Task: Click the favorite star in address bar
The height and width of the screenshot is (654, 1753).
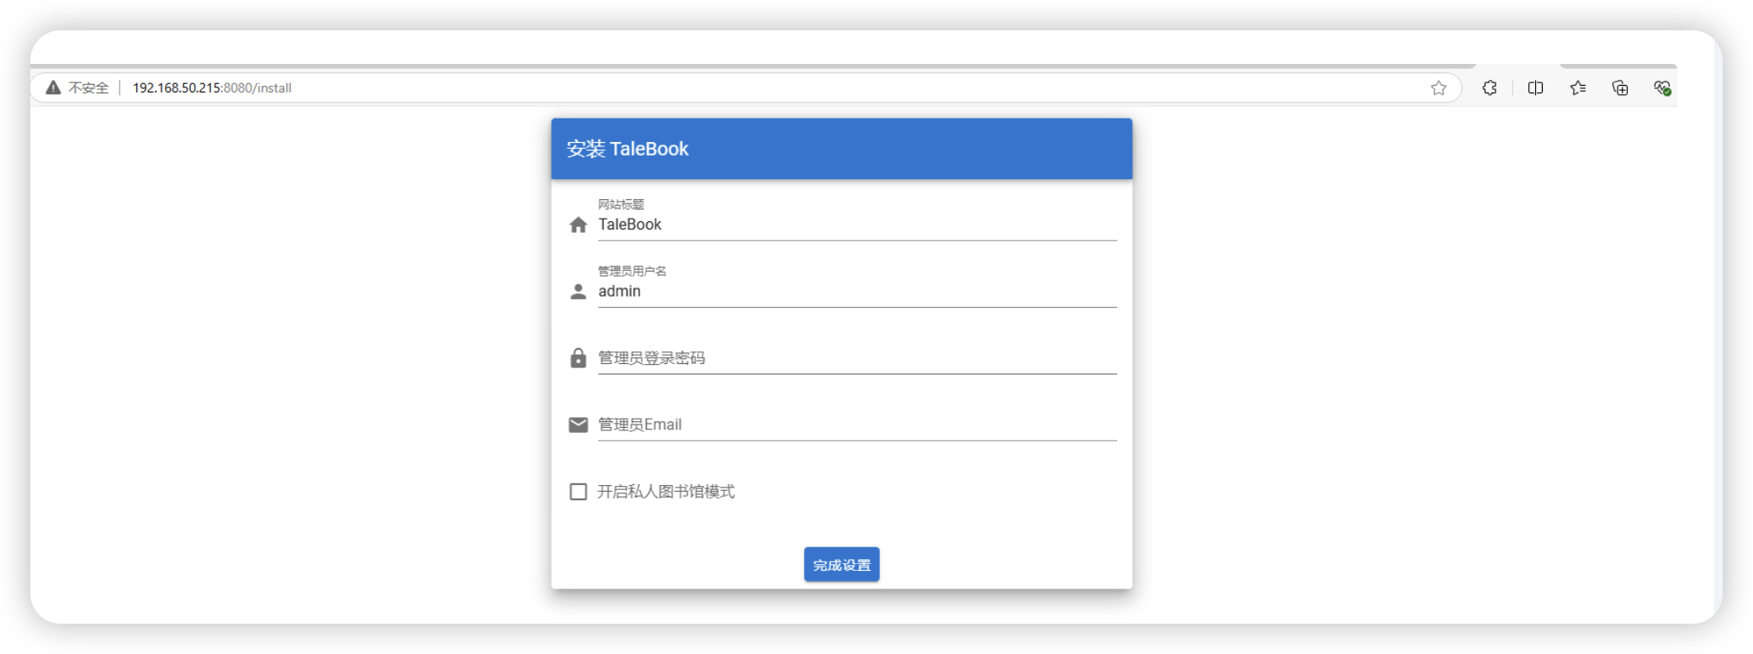Action: (x=1438, y=87)
